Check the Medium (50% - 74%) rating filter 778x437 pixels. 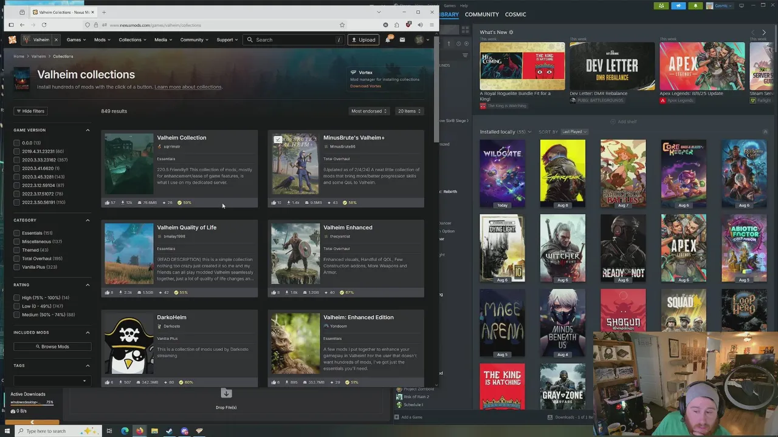pyautogui.click(x=17, y=314)
